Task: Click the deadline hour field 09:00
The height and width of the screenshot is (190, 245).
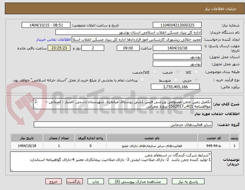Action: pos(128,48)
